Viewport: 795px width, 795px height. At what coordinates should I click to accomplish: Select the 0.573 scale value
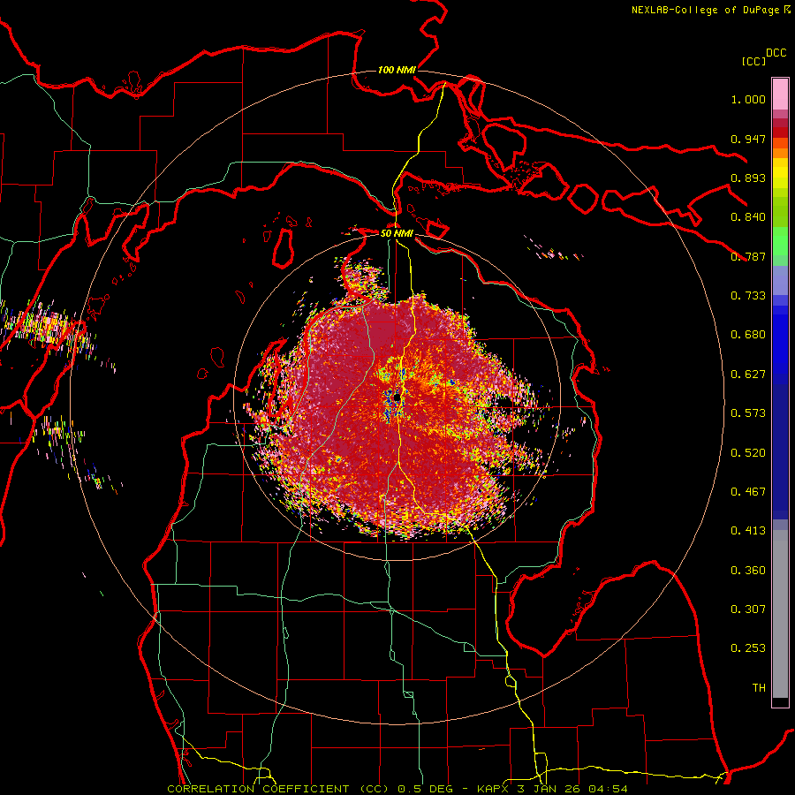[748, 413]
